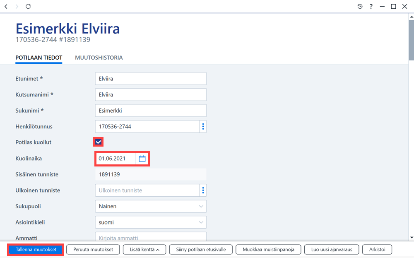Expand the Sukupuoli dropdown
This screenshot has height=258, width=414.
click(201, 206)
